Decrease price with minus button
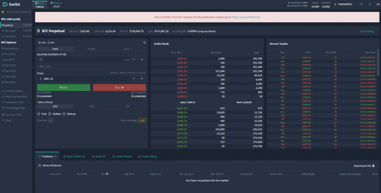 pyautogui.click(x=134, y=79)
